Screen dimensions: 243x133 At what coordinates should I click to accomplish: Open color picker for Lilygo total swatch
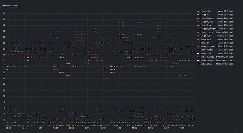coord(198,11)
